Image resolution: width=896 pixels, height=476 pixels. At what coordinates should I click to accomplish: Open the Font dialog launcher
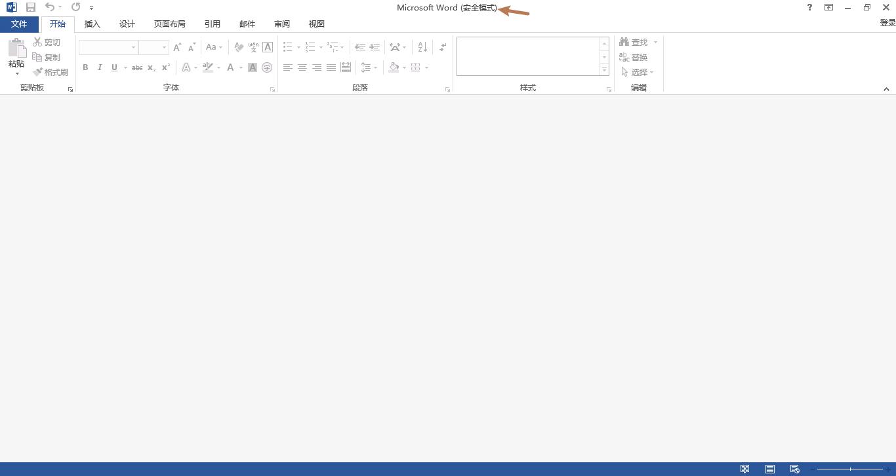pyautogui.click(x=272, y=89)
